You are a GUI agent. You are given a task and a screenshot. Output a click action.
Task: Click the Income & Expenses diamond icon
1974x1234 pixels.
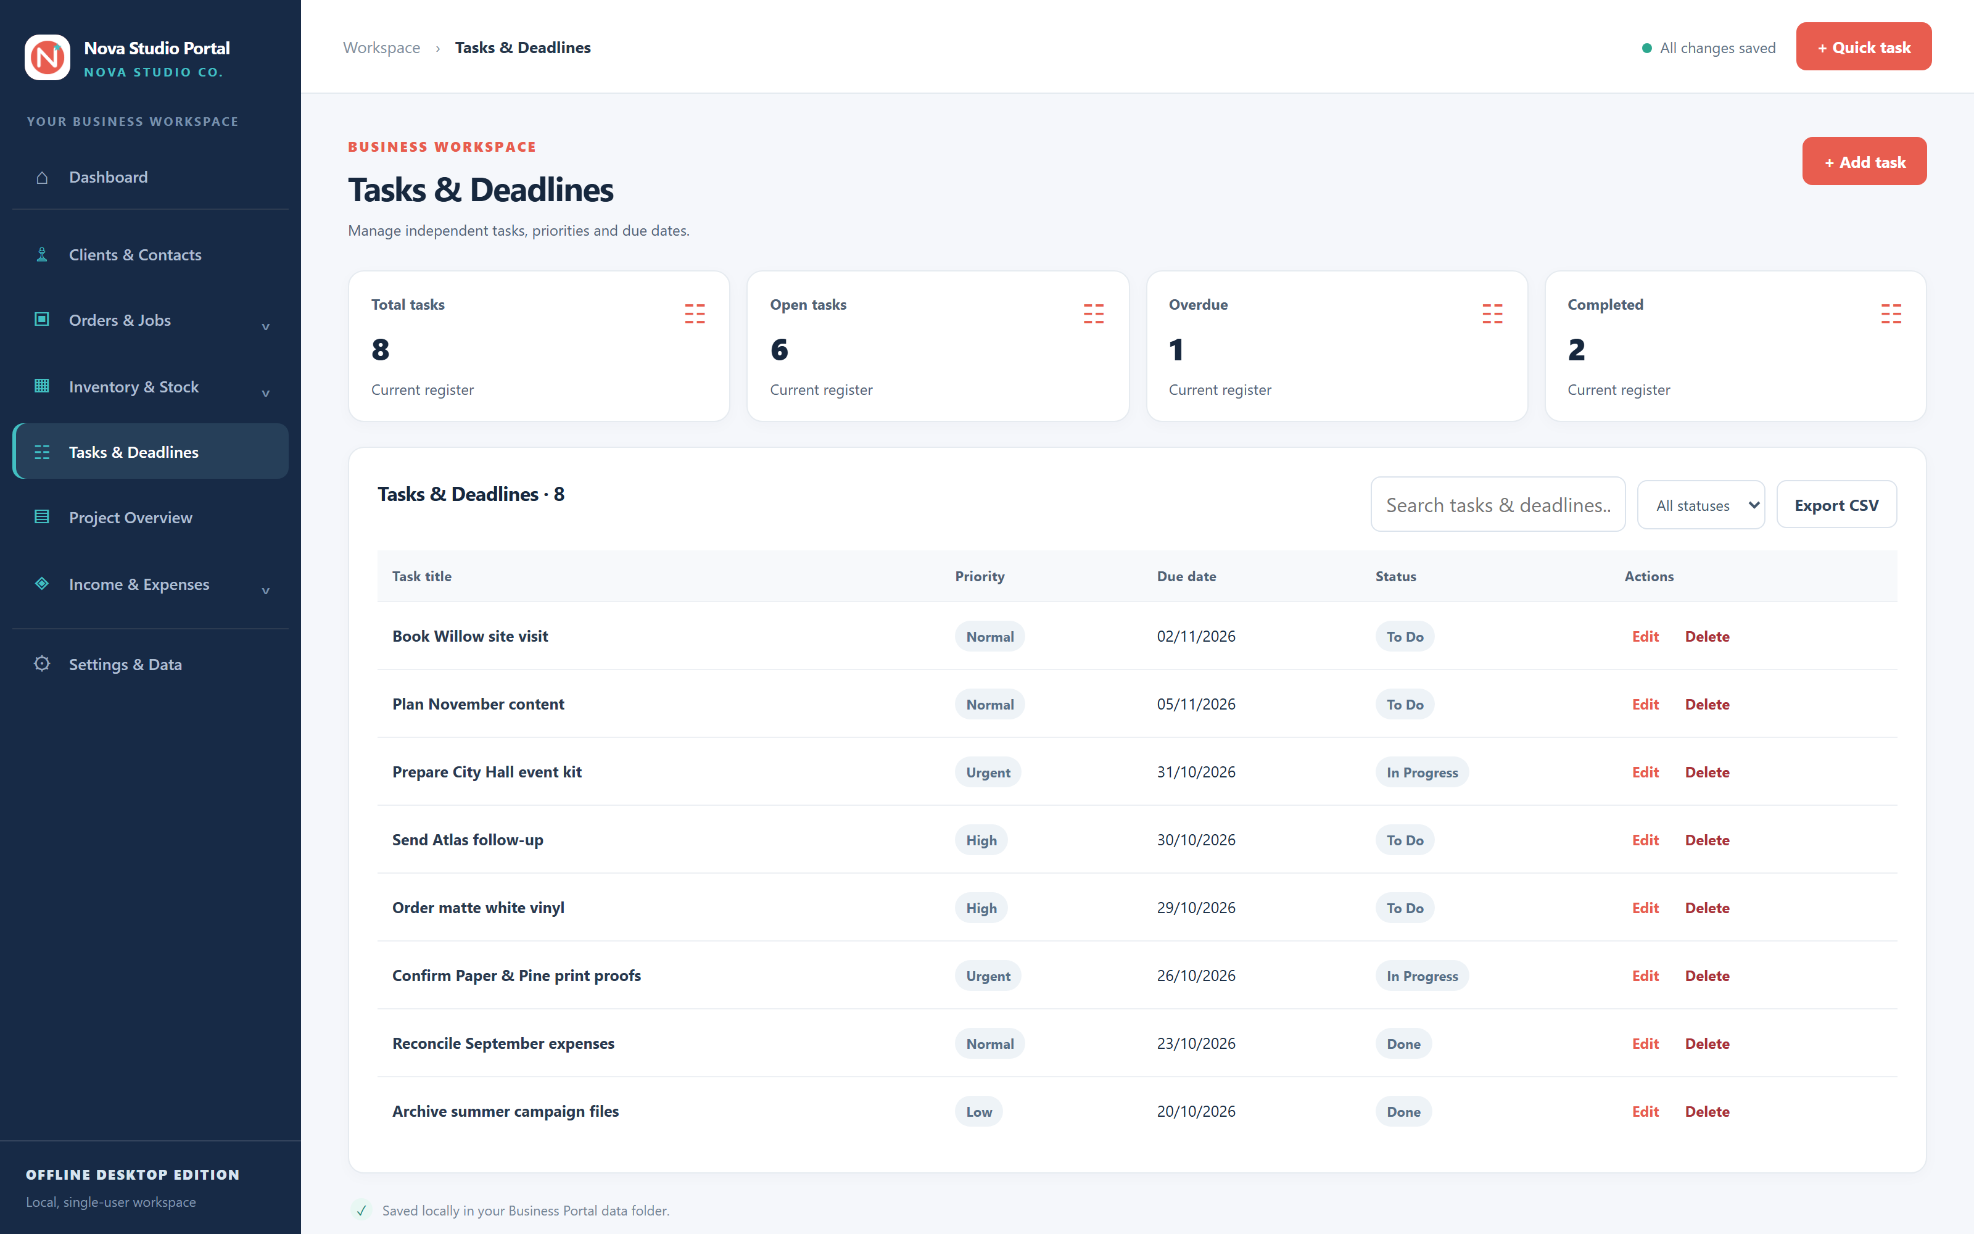coord(41,584)
